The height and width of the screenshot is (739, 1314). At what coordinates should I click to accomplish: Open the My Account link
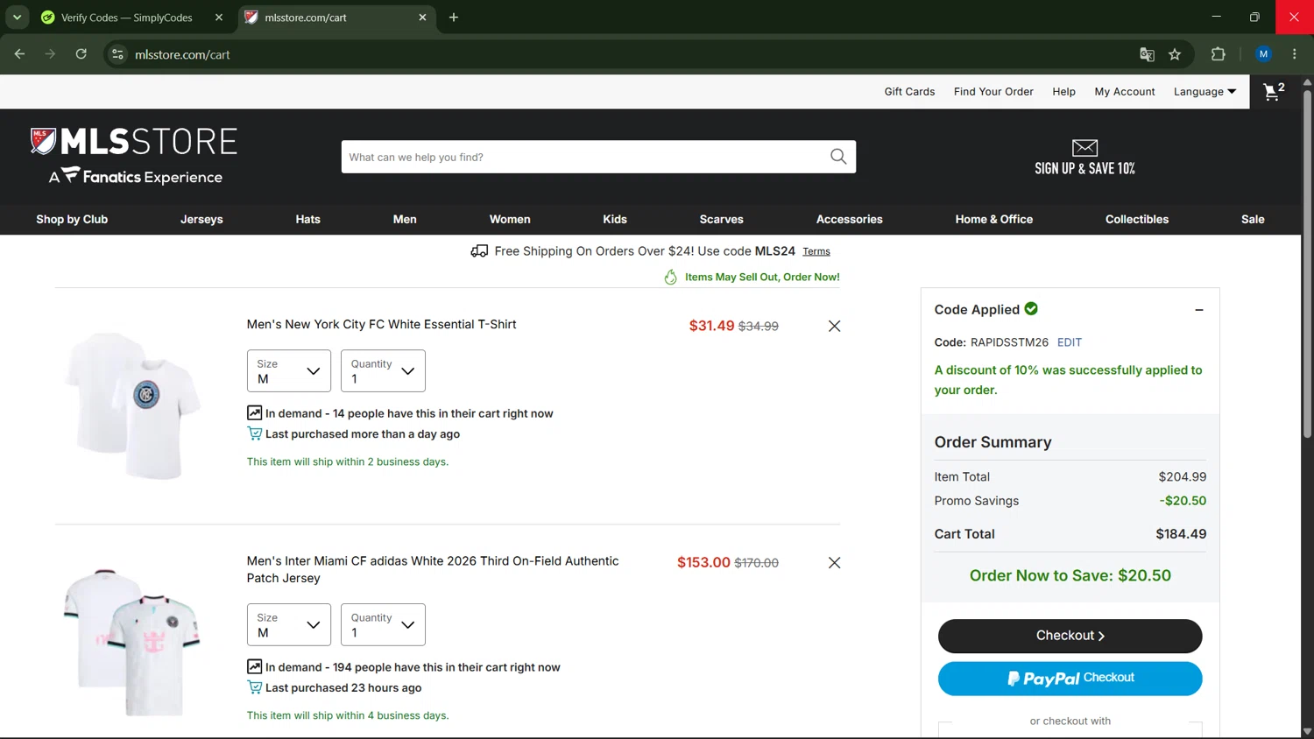(x=1125, y=91)
